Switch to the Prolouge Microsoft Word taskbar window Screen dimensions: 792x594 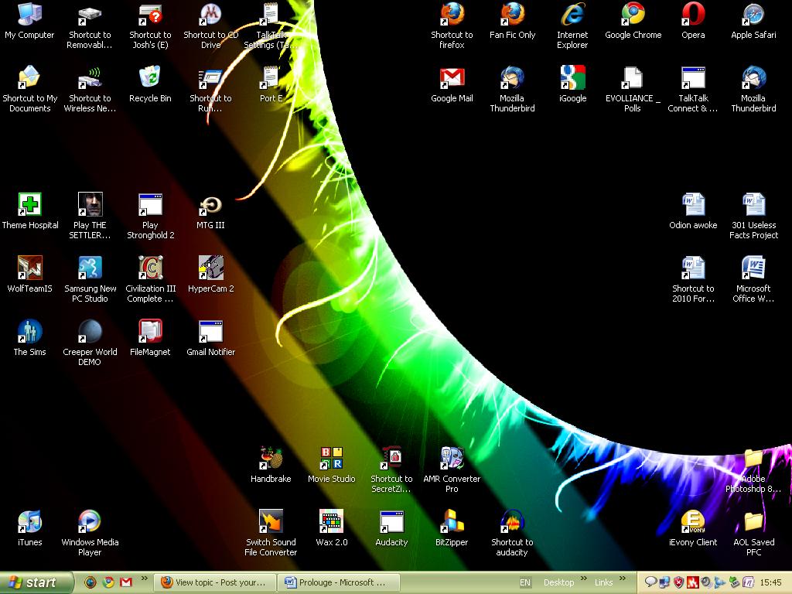[341, 582]
